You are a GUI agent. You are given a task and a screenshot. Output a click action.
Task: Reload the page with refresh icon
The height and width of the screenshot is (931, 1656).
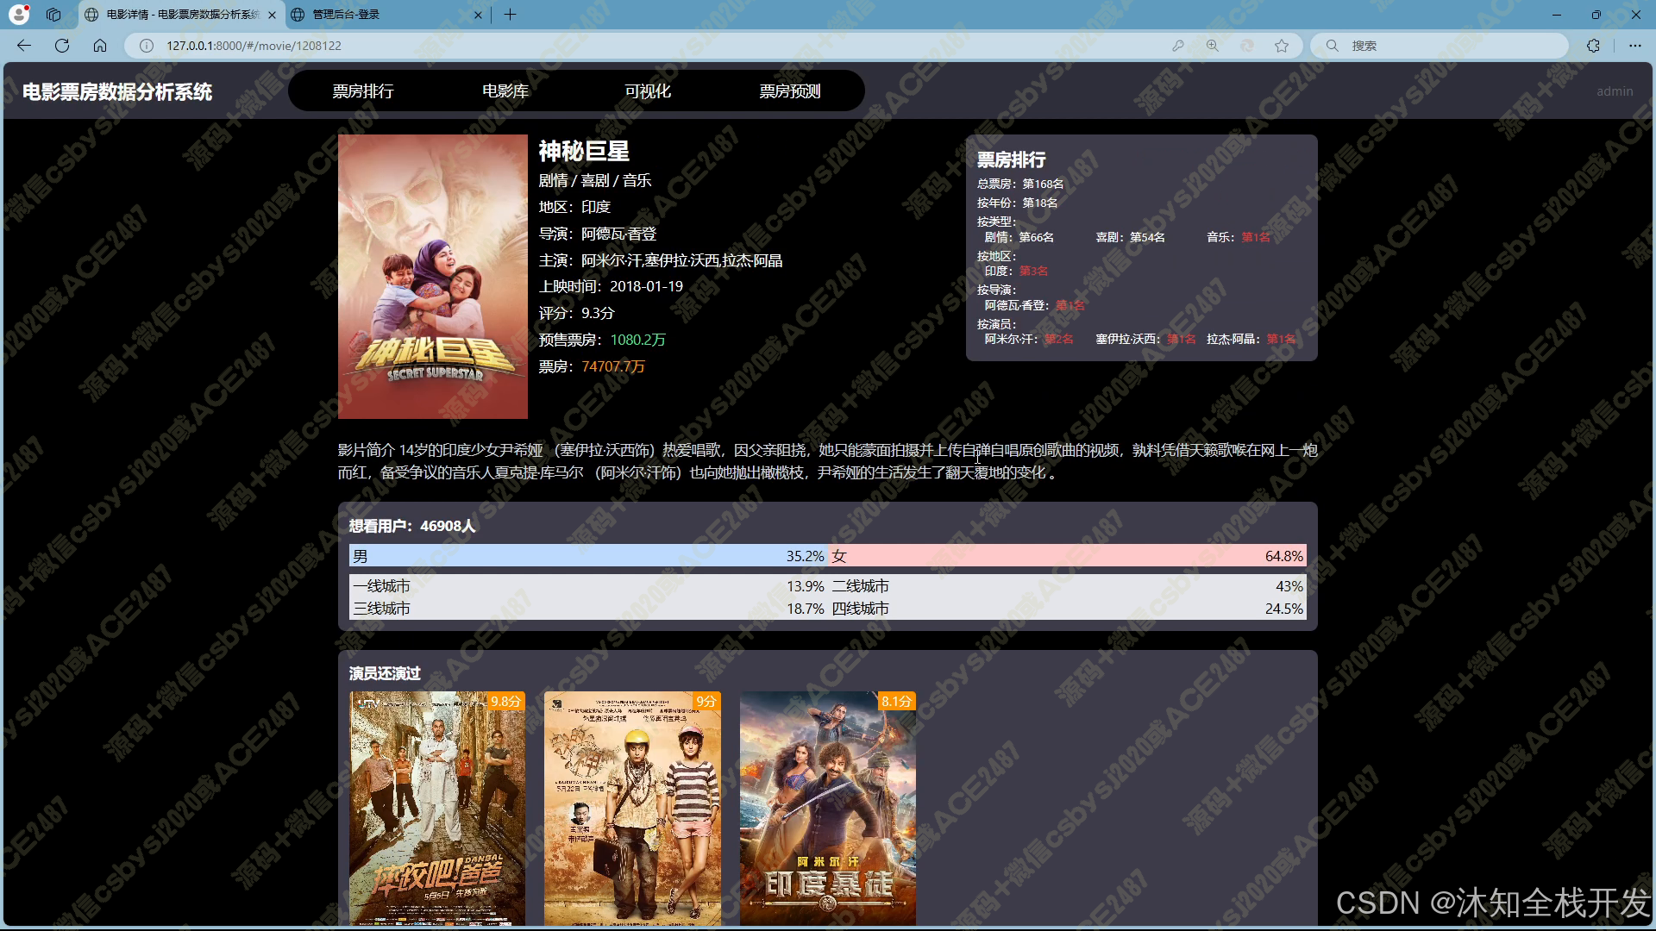pos(62,46)
